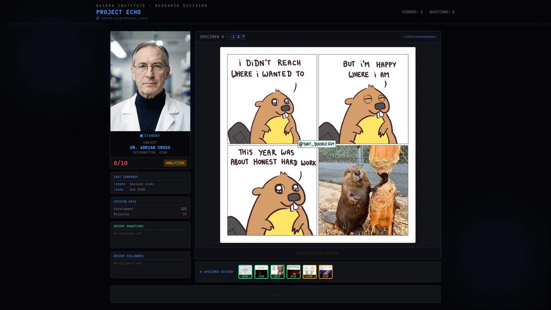The height and width of the screenshot is (310, 551).
Task: Open the twitch.tv/professor_cross link
Action: pos(124,18)
